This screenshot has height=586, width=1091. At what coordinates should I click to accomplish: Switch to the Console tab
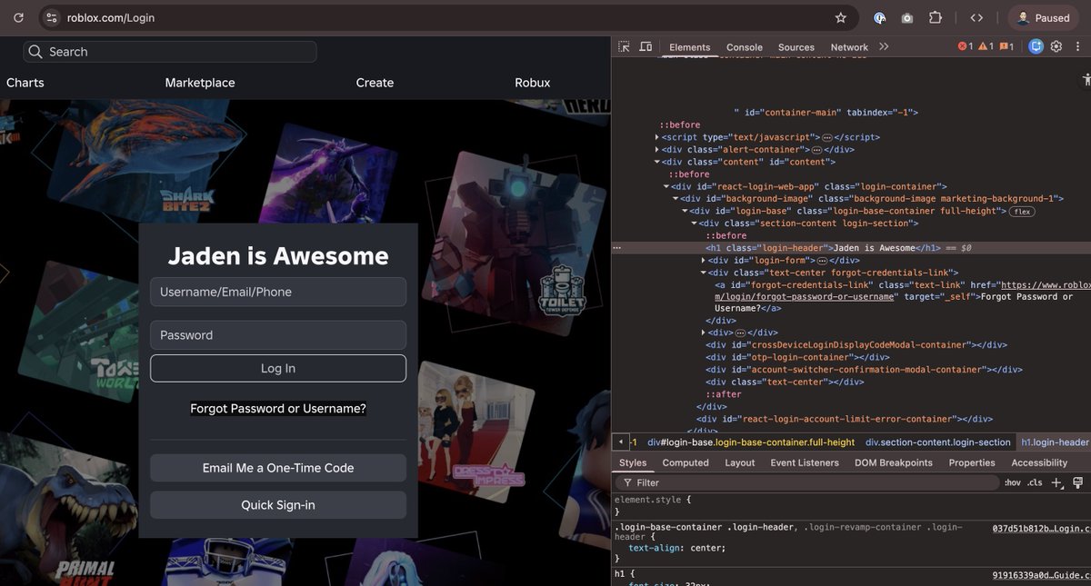[744, 47]
